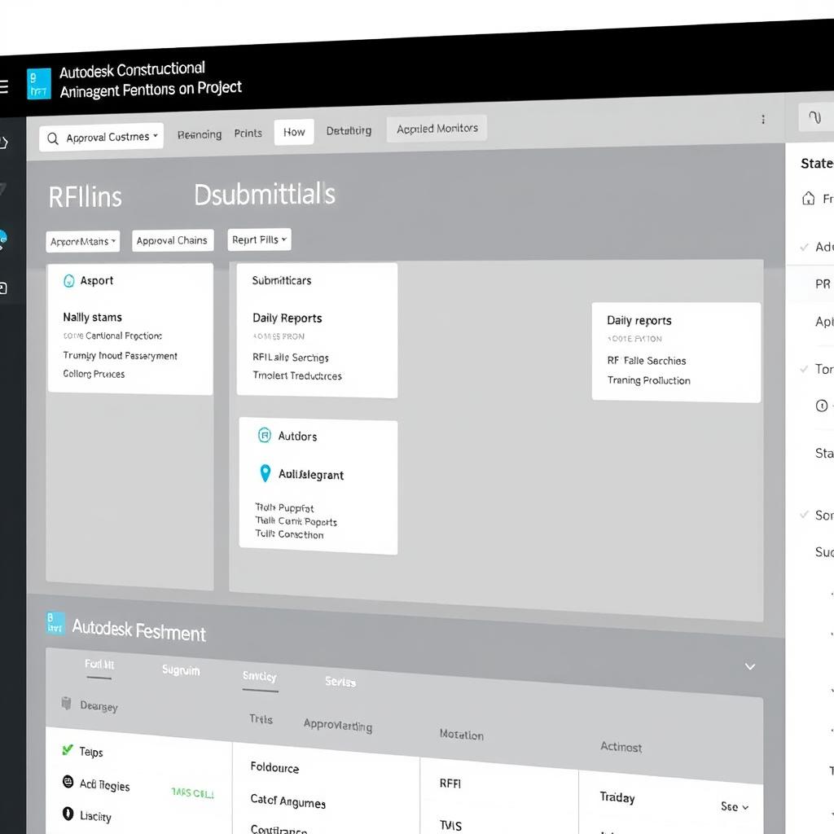Select the Catof Argumes cell
The height and width of the screenshot is (834, 834).
(288, 801)
